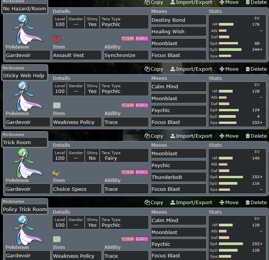269x260 pixels.
Task: Edit Moonblast move on Choice Specs set
Action: [179, 153]
